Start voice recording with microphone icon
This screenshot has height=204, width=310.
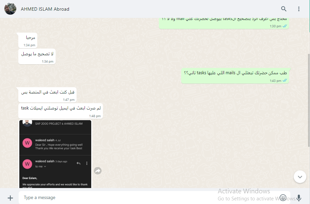tap(299, 198)
